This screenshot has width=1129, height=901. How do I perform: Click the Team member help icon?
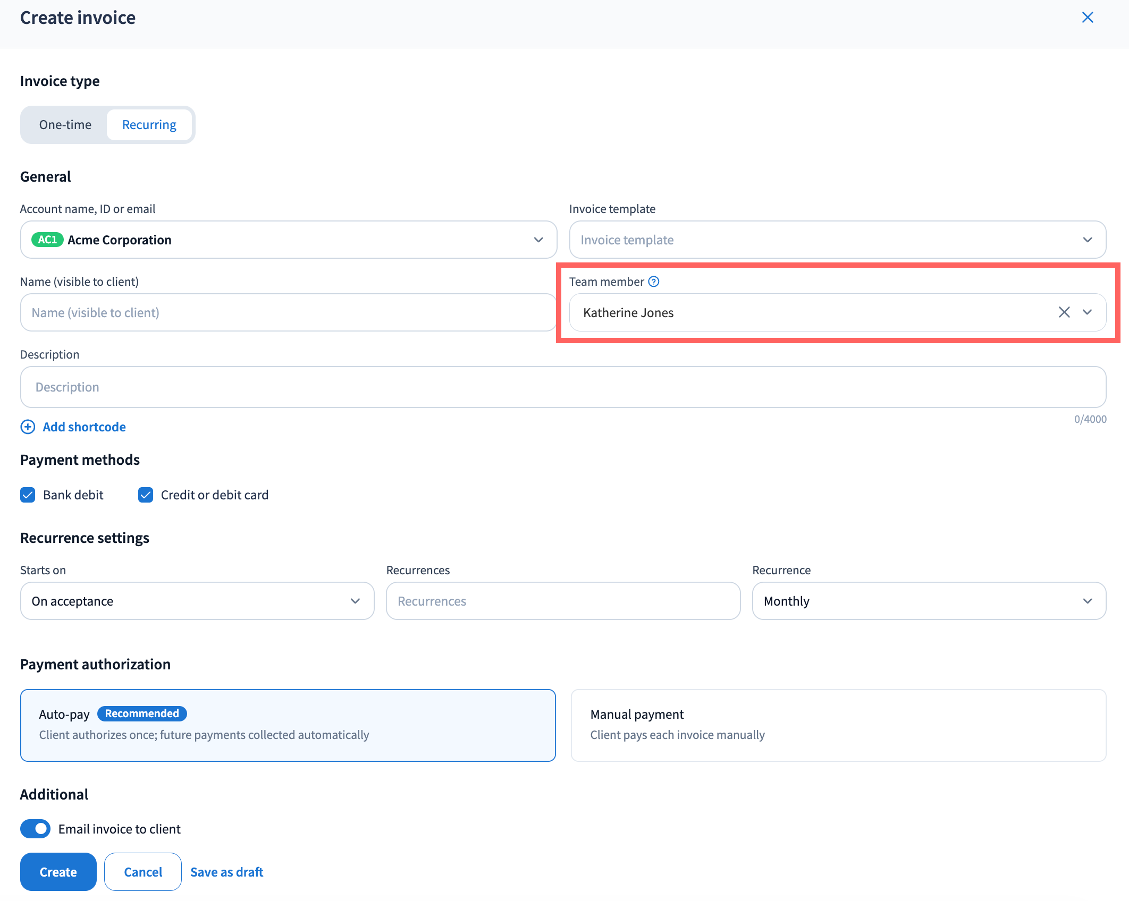pyautogui.click(x=654, y=282)
